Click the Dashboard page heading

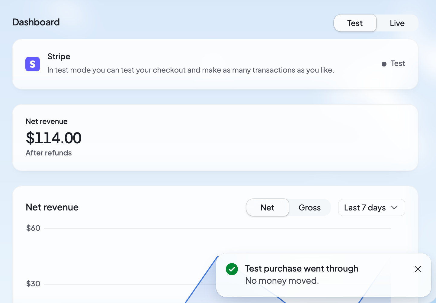(x=36, y=22)
